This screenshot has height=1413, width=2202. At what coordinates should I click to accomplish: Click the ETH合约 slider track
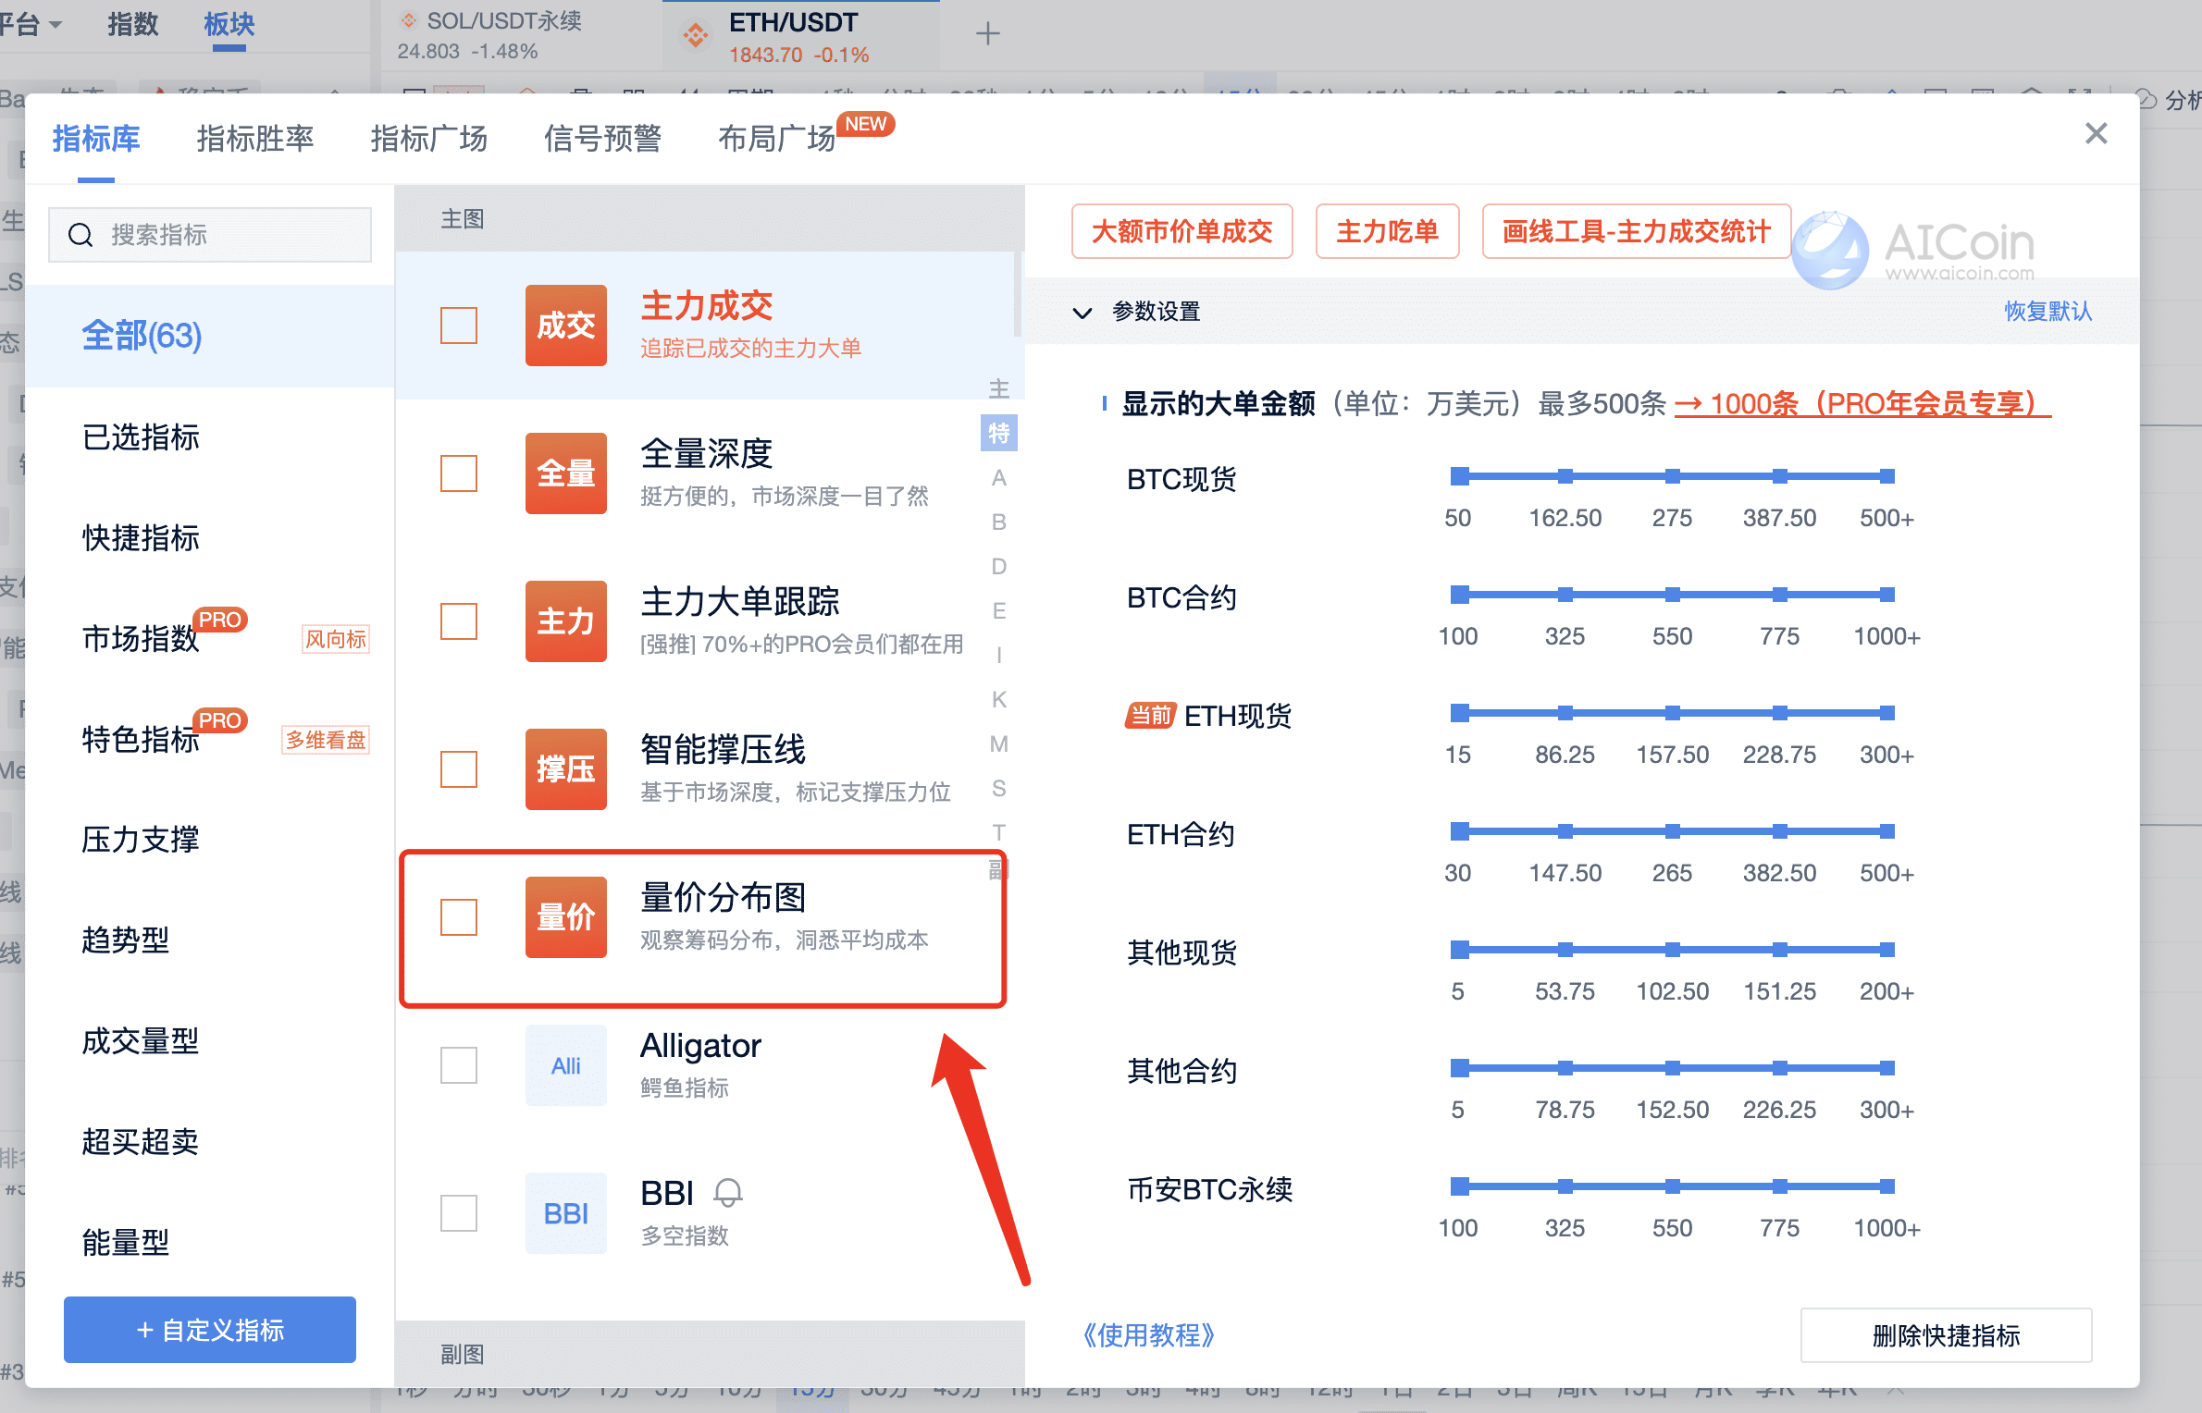point(1672,831)
